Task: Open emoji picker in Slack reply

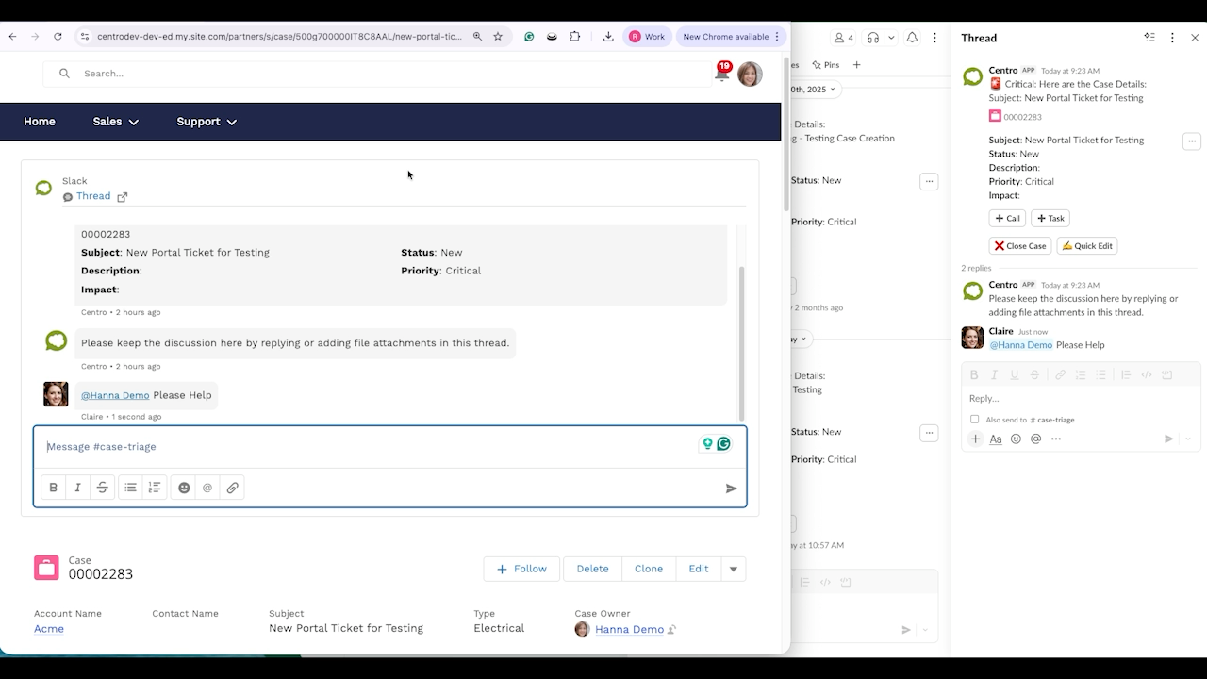Action: tap(1016, 439)
